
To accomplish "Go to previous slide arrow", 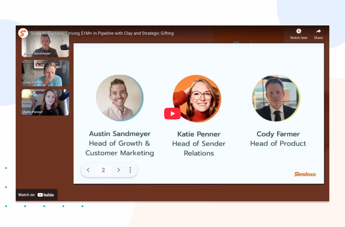I will tap(88, 170).
